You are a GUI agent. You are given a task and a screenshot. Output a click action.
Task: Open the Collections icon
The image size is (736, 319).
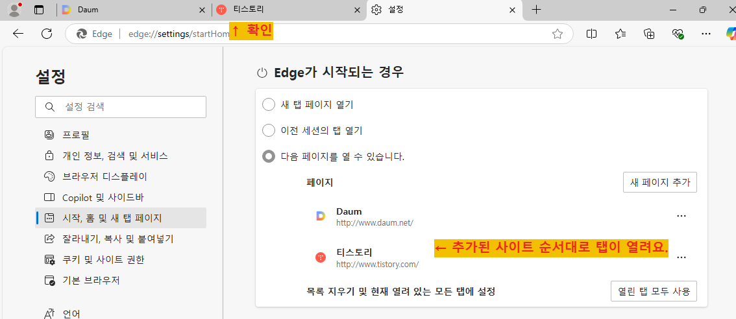[x=649, y=34]
